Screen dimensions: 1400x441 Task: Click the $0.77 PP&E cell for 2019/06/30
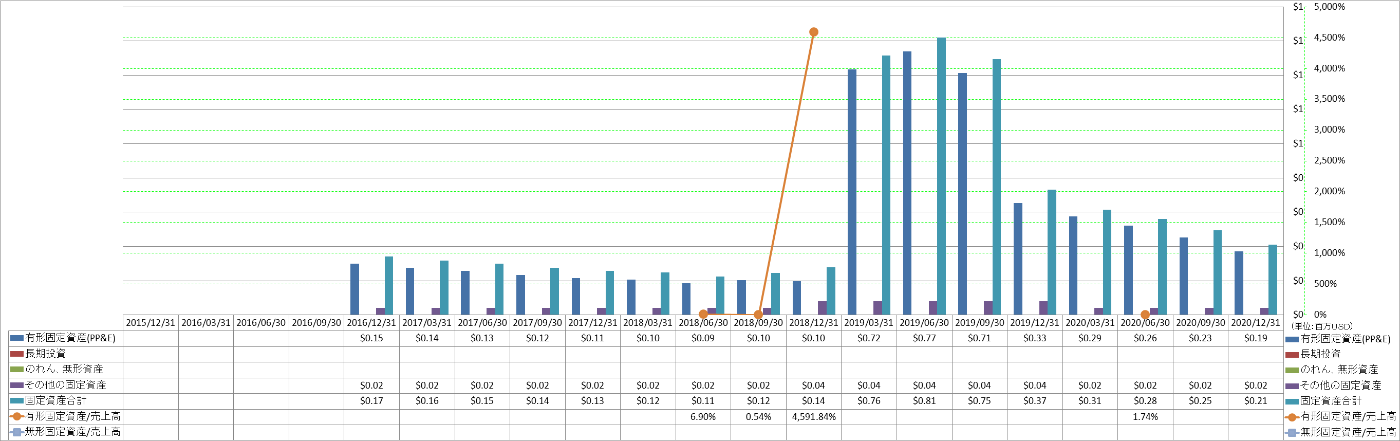coord(924,338)
